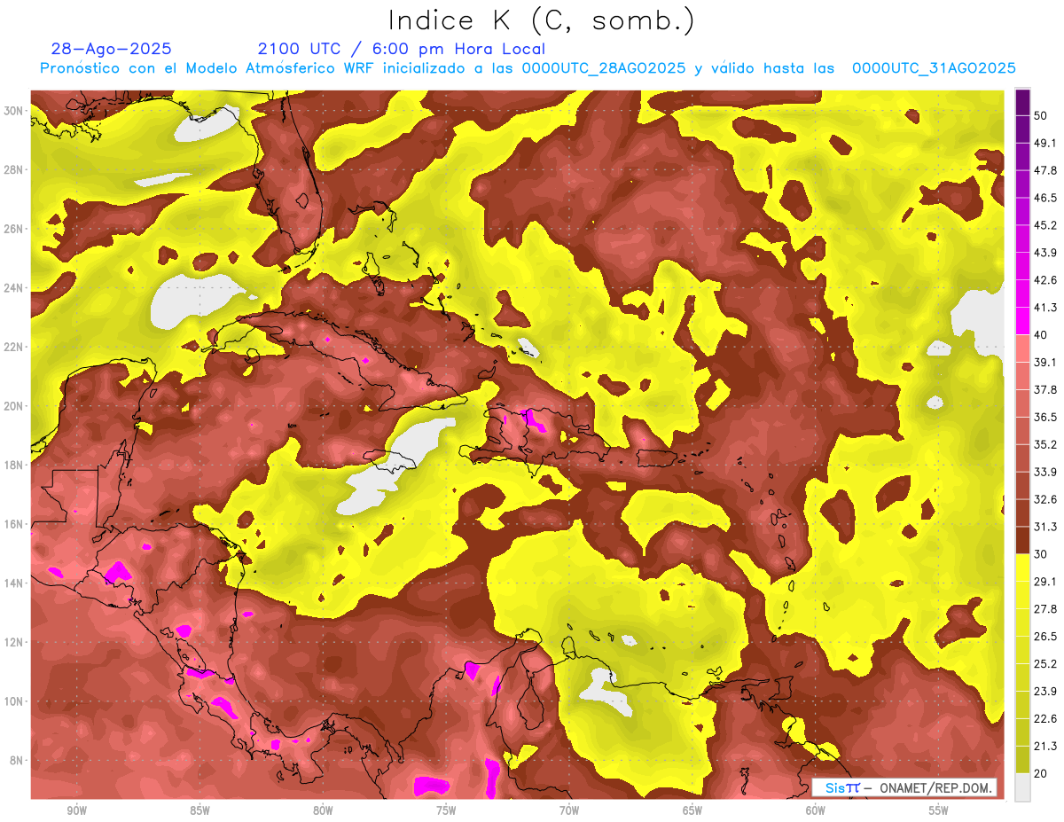Screen dimensions: 1064x822
Task: Click colorbar value 49.1
Action: coord(1044,143)
